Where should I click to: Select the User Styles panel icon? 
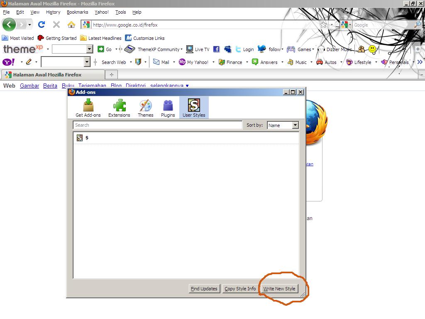coord(194,108)
